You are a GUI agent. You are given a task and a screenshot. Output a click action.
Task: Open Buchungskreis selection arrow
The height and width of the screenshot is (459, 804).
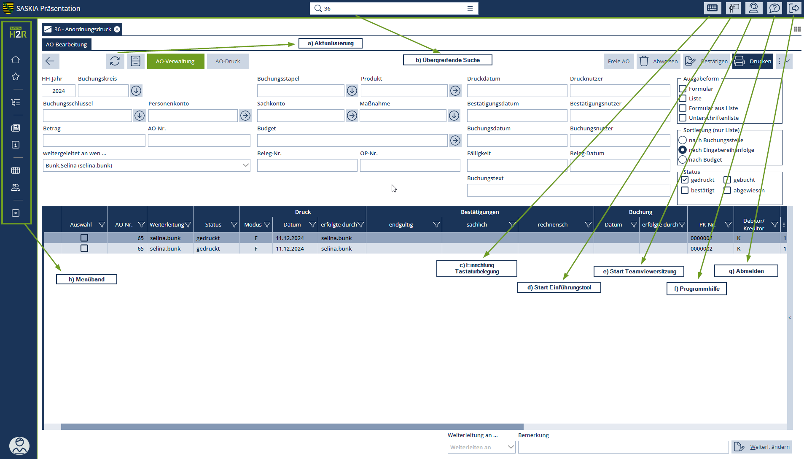(136, 91)
